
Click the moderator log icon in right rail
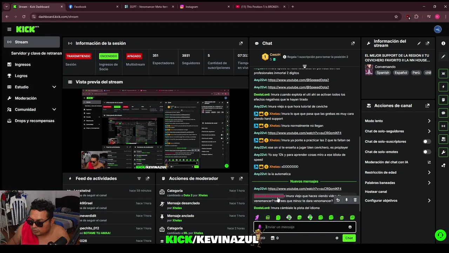443,100
